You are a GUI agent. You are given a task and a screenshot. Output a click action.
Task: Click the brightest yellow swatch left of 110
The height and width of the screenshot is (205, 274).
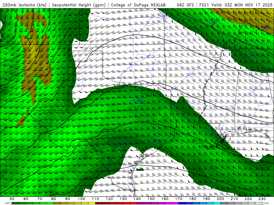click(x=92, y=203)
